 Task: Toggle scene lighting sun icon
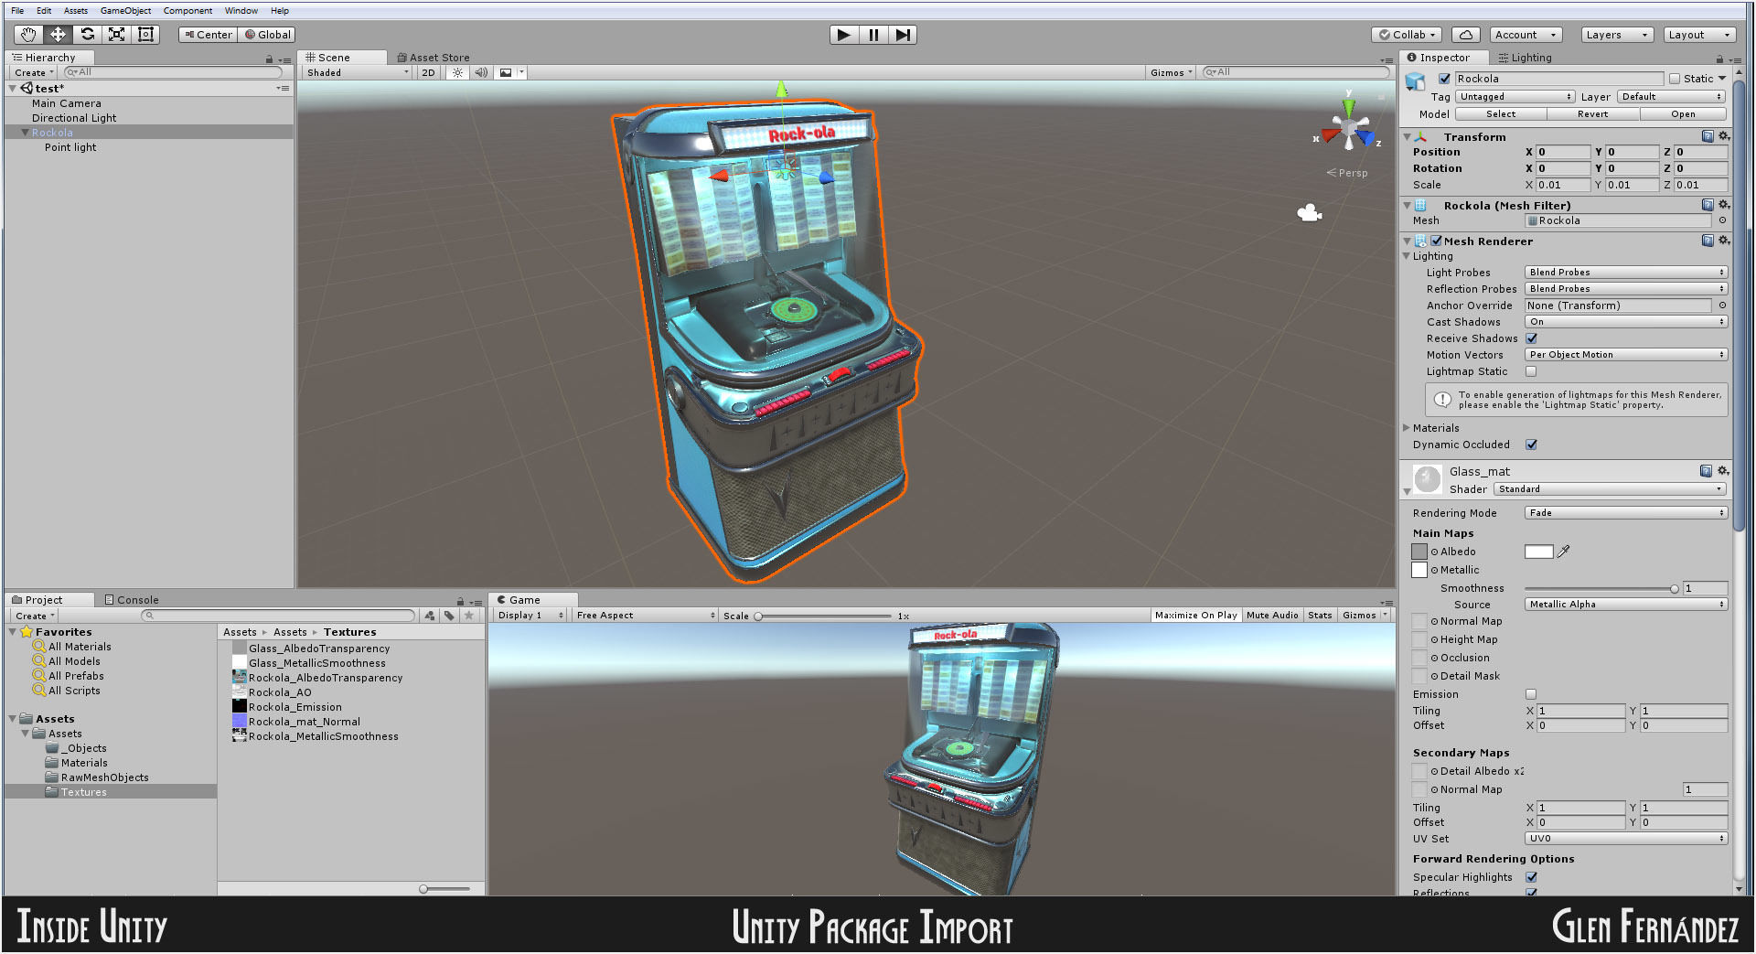[457, 72]
